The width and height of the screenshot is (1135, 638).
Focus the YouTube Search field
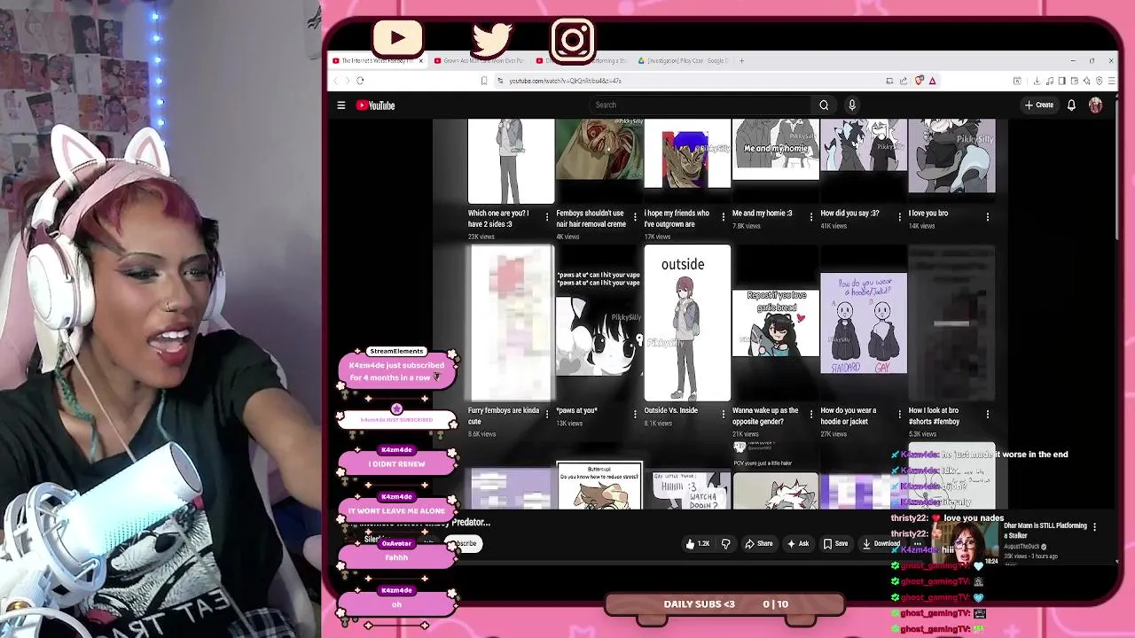coord(701,105)
